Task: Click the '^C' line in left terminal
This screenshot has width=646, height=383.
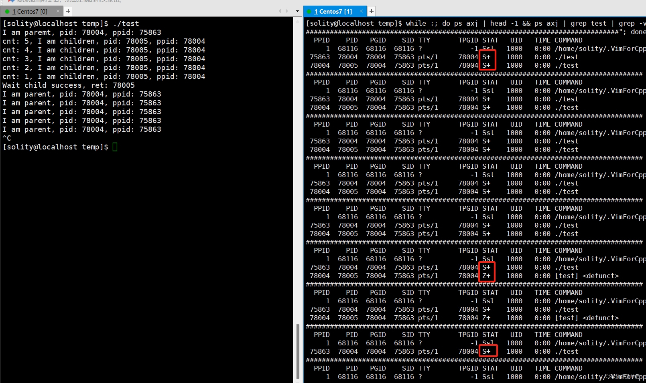Action: tap(7, 138)
